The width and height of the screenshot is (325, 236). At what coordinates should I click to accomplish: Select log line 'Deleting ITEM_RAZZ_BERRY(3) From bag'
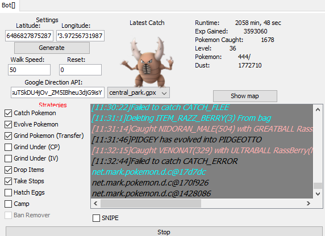click(x=181, y=118)
